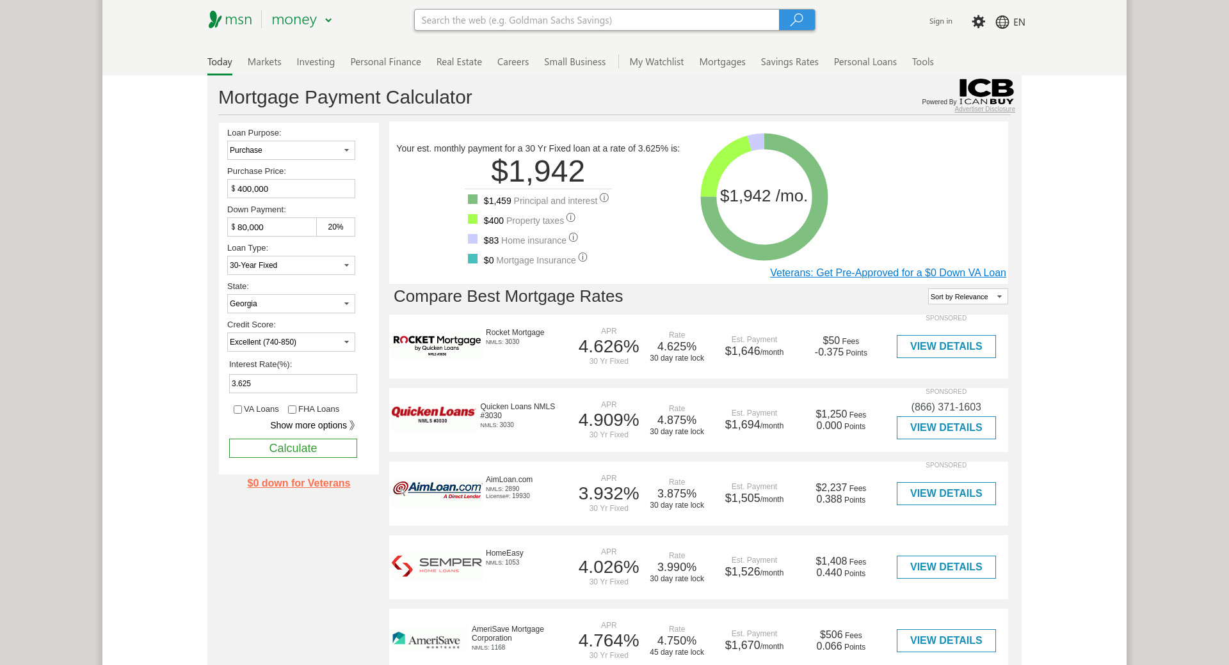Click info icon beside Mortgage Insurance

[582, 258]
